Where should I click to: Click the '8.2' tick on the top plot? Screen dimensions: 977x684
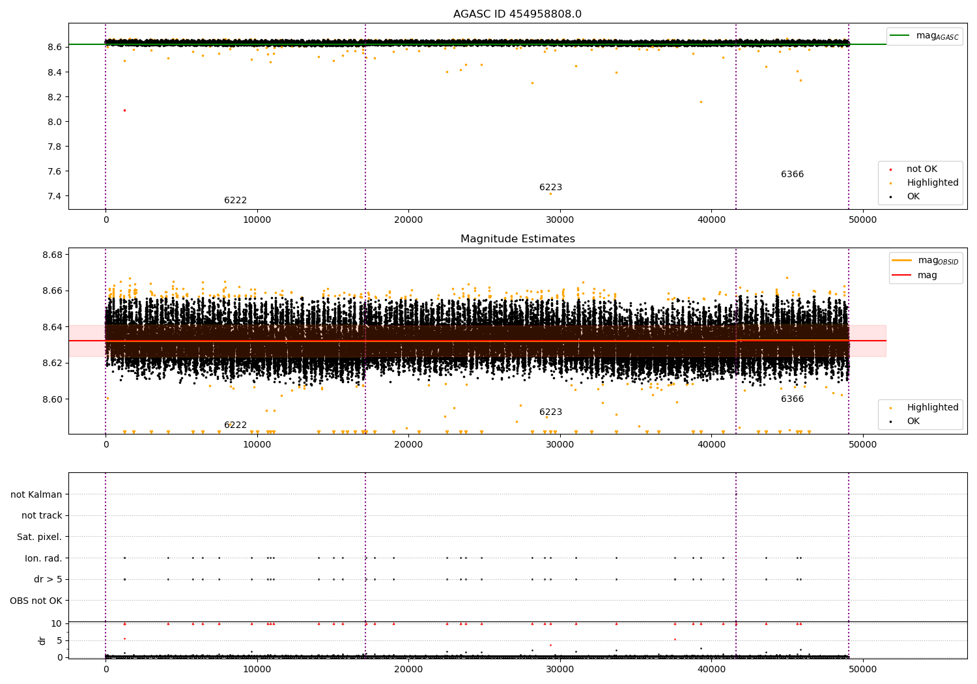tap(55, 97)
